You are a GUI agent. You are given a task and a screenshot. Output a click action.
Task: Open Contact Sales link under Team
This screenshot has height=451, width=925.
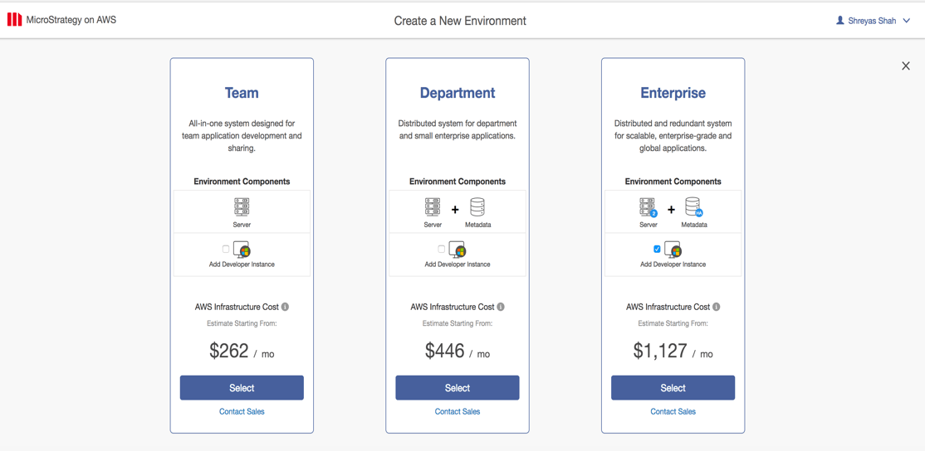coord(242,411)
